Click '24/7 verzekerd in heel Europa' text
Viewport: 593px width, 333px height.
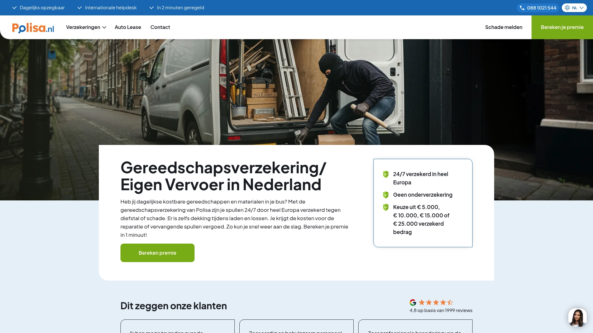421,178
